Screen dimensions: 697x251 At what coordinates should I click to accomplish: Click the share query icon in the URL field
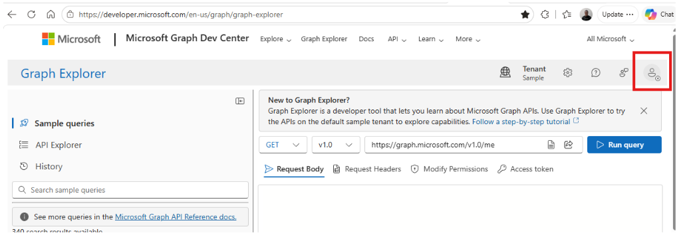pos(569,145)
